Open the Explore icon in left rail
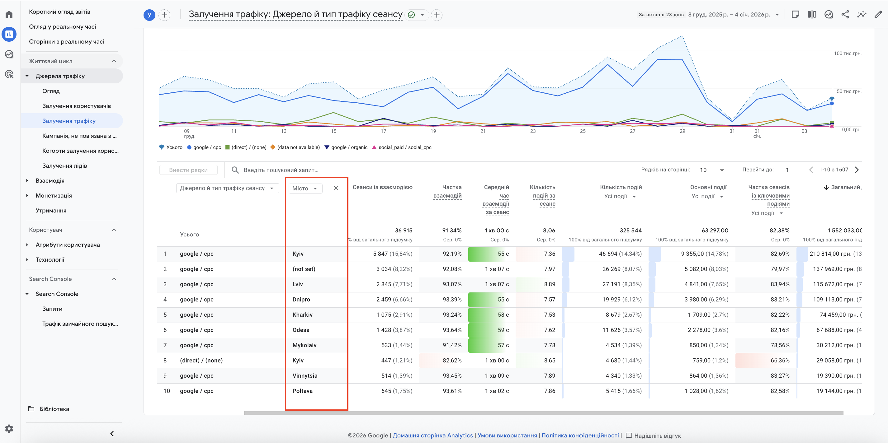Viewport: 888px width, 443px height. pos(9,54)
